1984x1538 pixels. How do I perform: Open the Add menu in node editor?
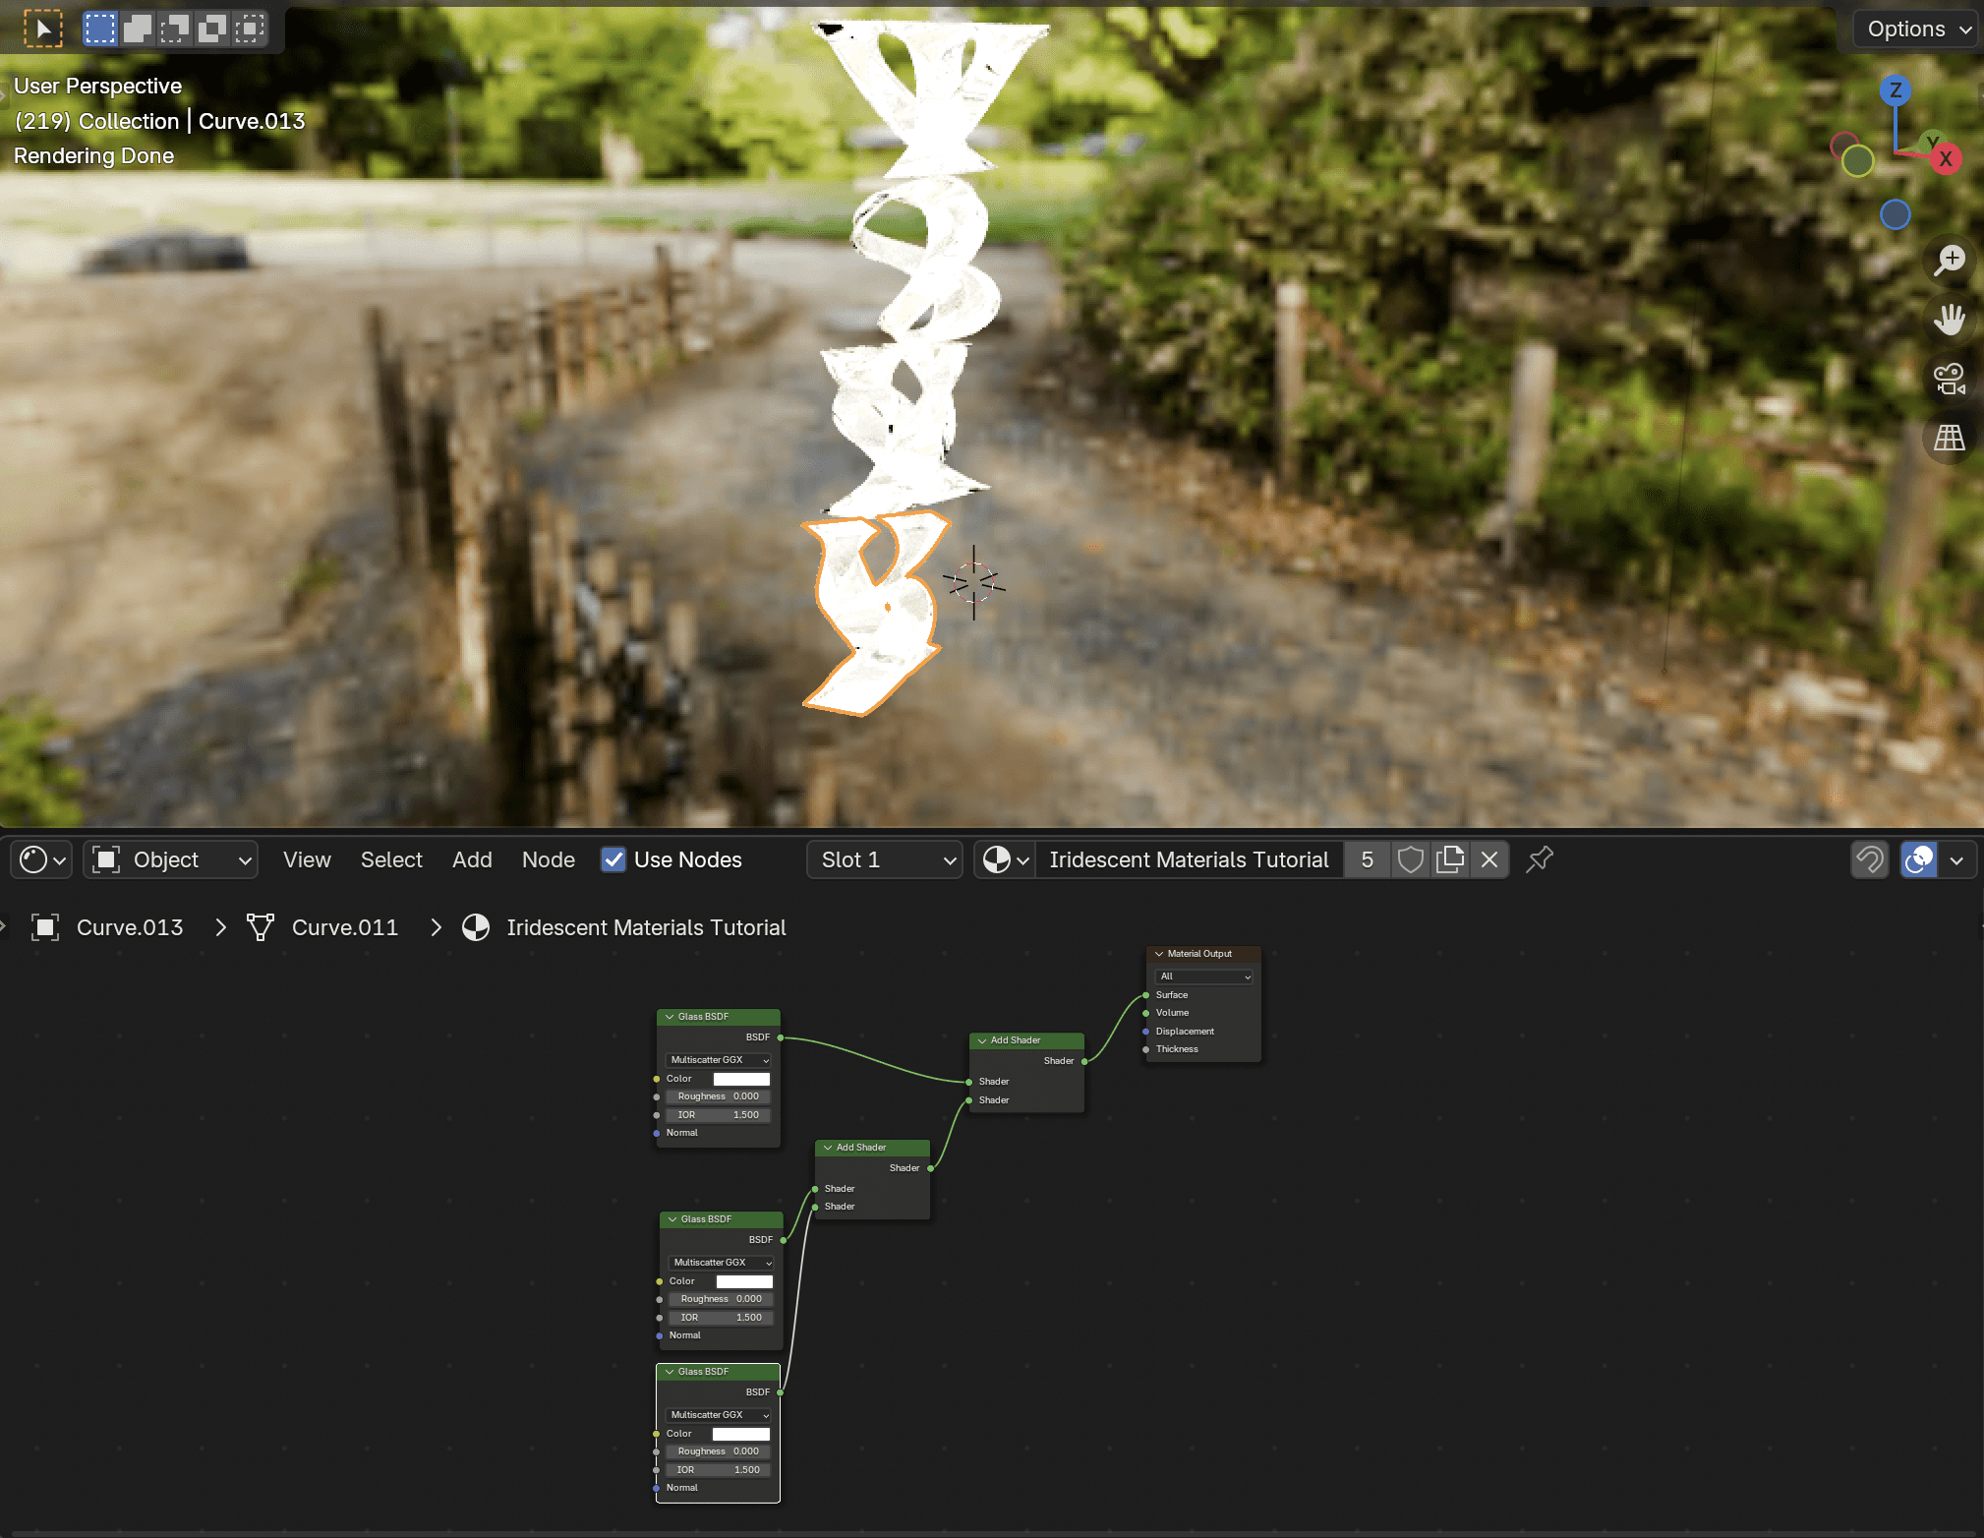472,859
